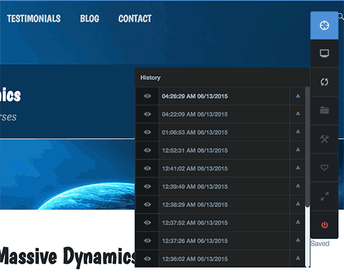Click the A marker on 04:26:29 AM row
This screenshot has height=273, width=344.
pyautogui.click(x=298, y=96)
